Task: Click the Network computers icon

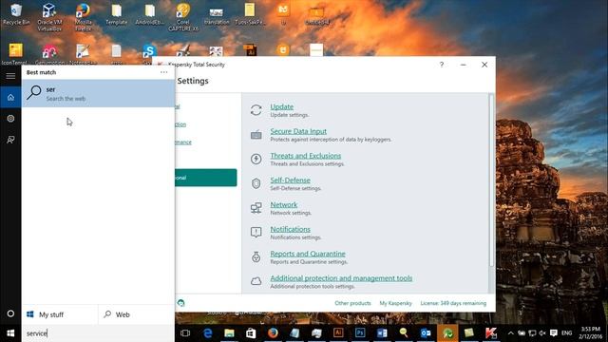Action: (x=256, y=208)
